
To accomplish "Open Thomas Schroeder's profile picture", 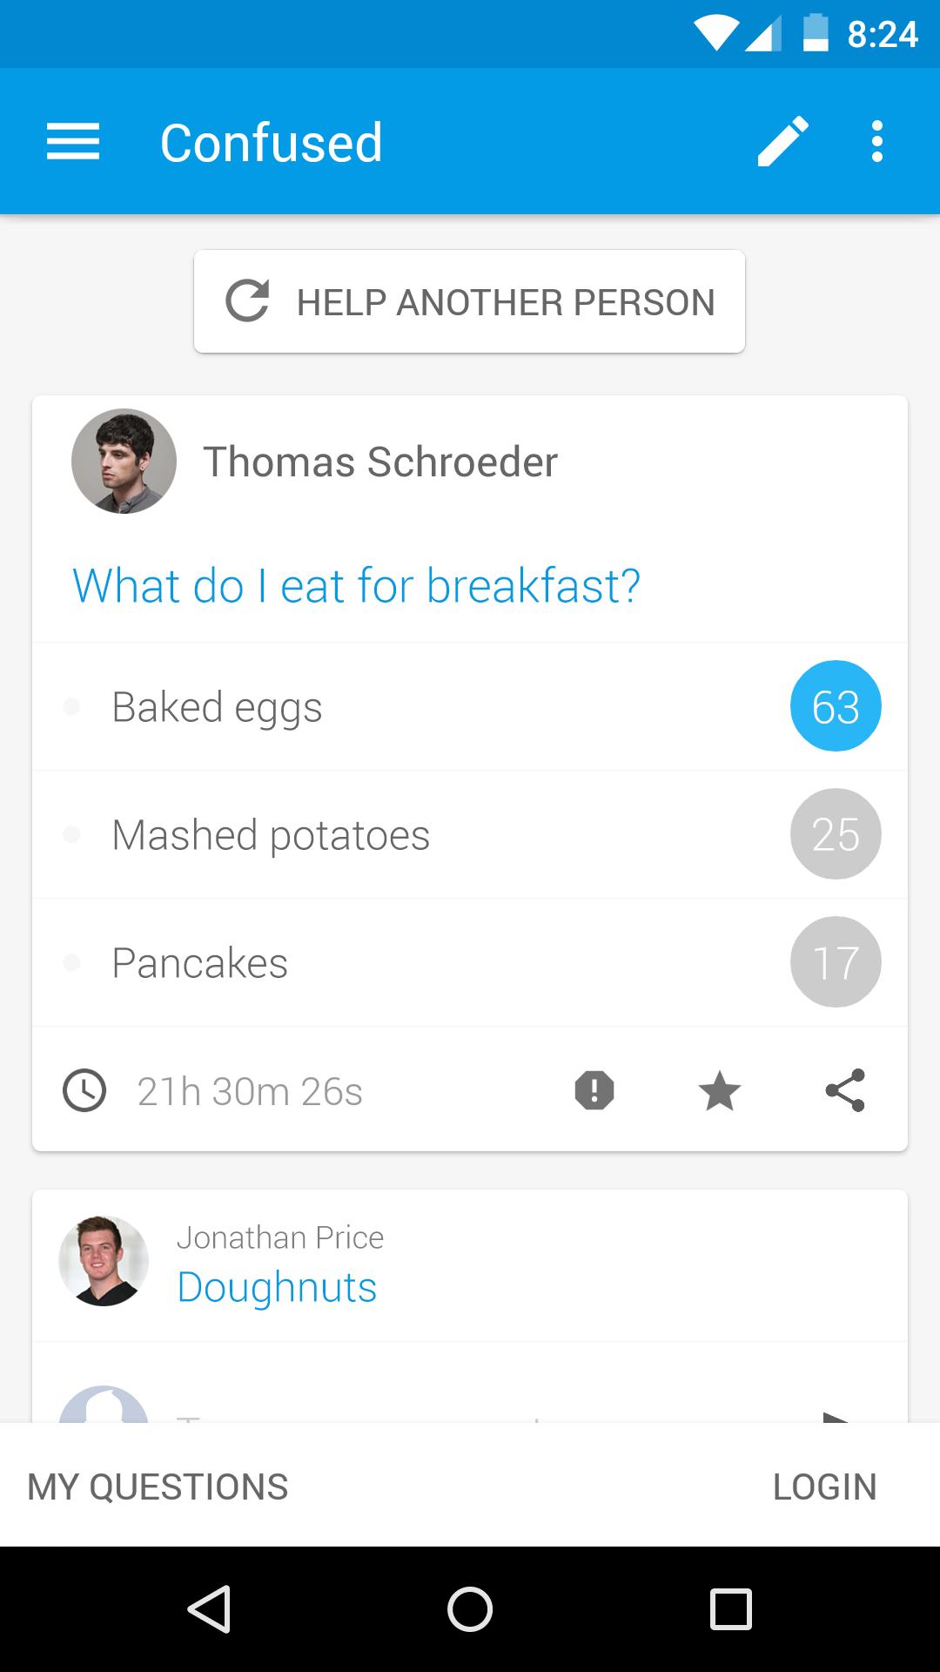I will point(124,462).
